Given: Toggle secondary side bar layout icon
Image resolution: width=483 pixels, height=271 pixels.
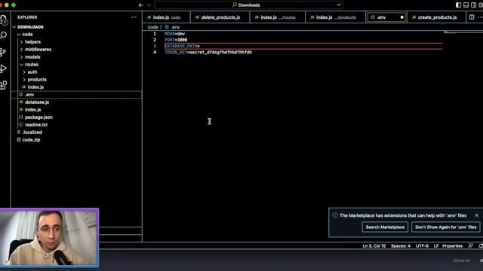Looking at the screenshot, I should point(474,5).
